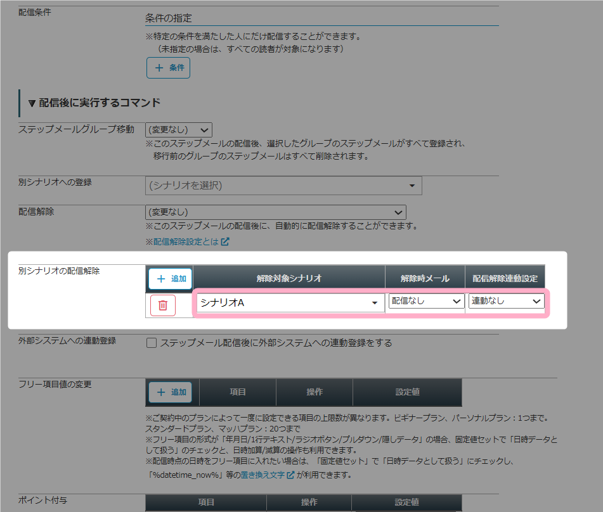Click the 解除時メール column header
Image resolution: width=603 pixels, height=512 pixels.
click(x=425, y=278)
